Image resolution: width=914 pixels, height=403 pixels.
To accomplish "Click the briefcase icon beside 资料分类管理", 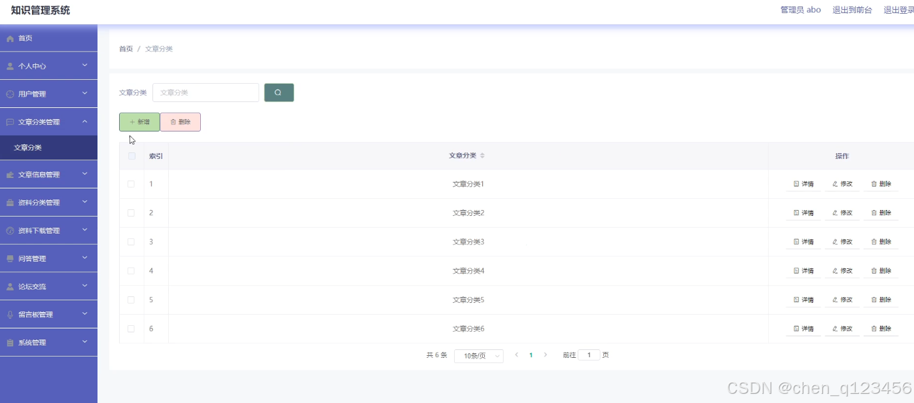I will coord(10,203).
